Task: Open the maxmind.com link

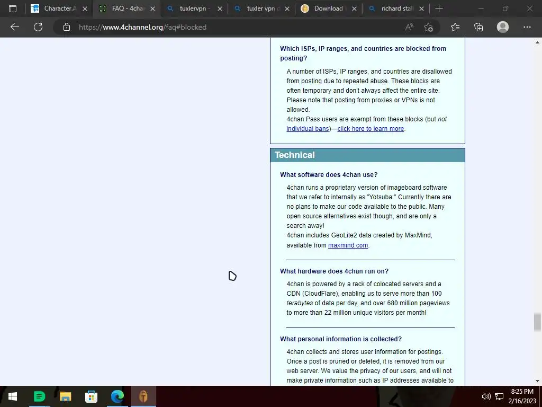Action: point(348,245)
